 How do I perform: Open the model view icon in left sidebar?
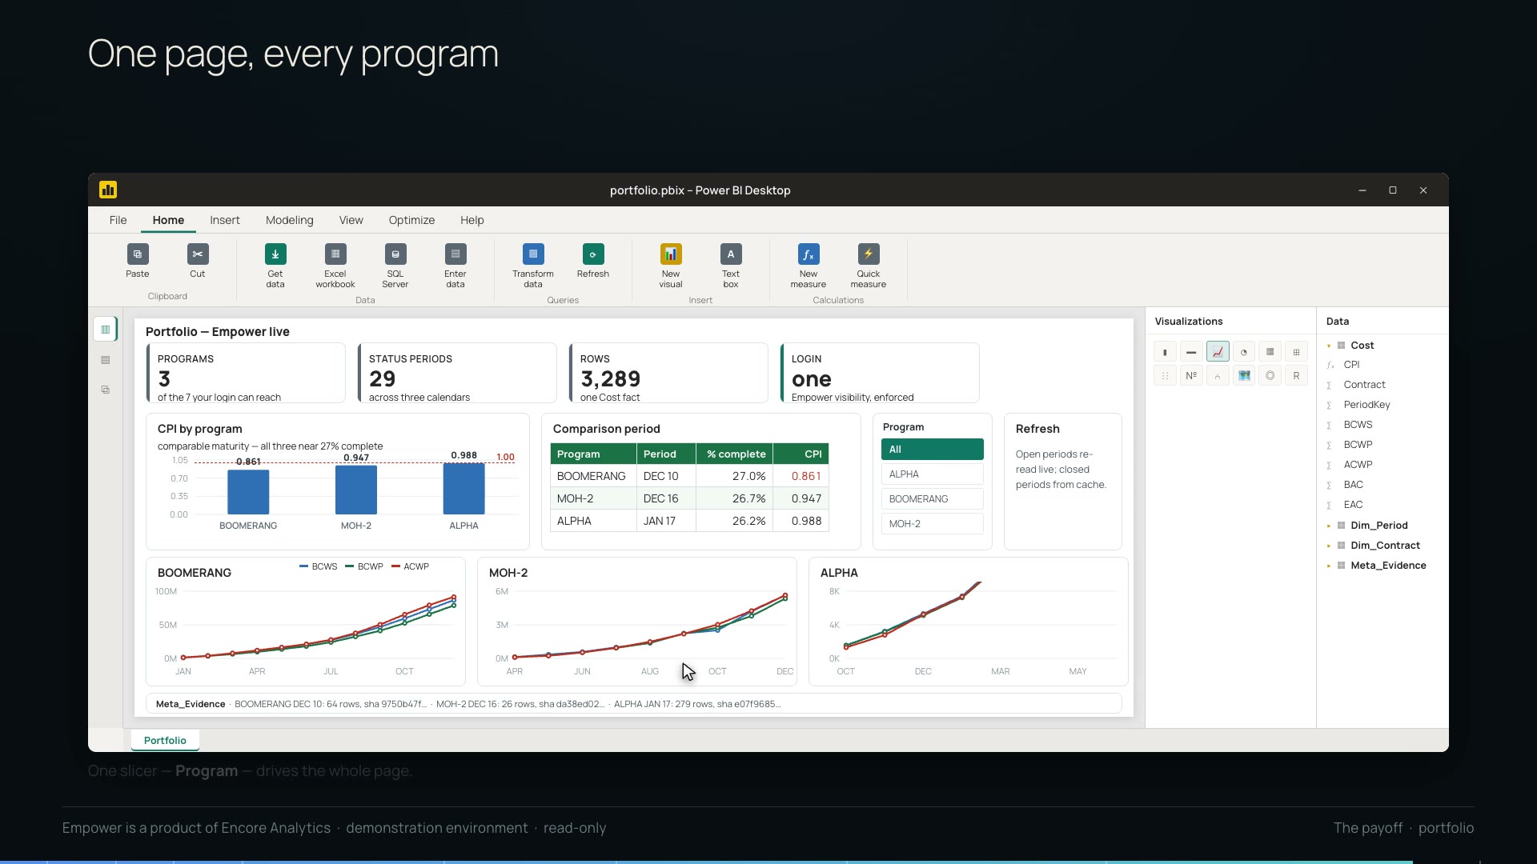click(x=106, y=390)
